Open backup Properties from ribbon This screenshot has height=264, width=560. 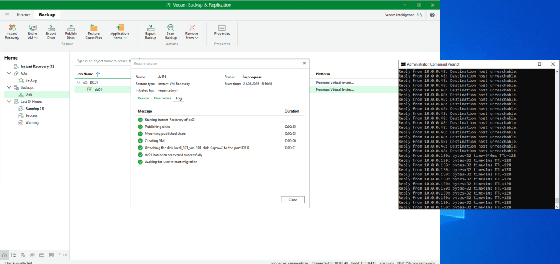coord(222,30)
